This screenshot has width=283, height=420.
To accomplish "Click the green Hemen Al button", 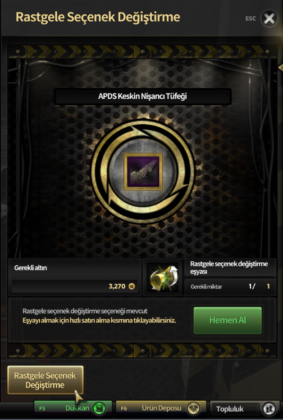I will pyautogui.click(x=228, y=320).
